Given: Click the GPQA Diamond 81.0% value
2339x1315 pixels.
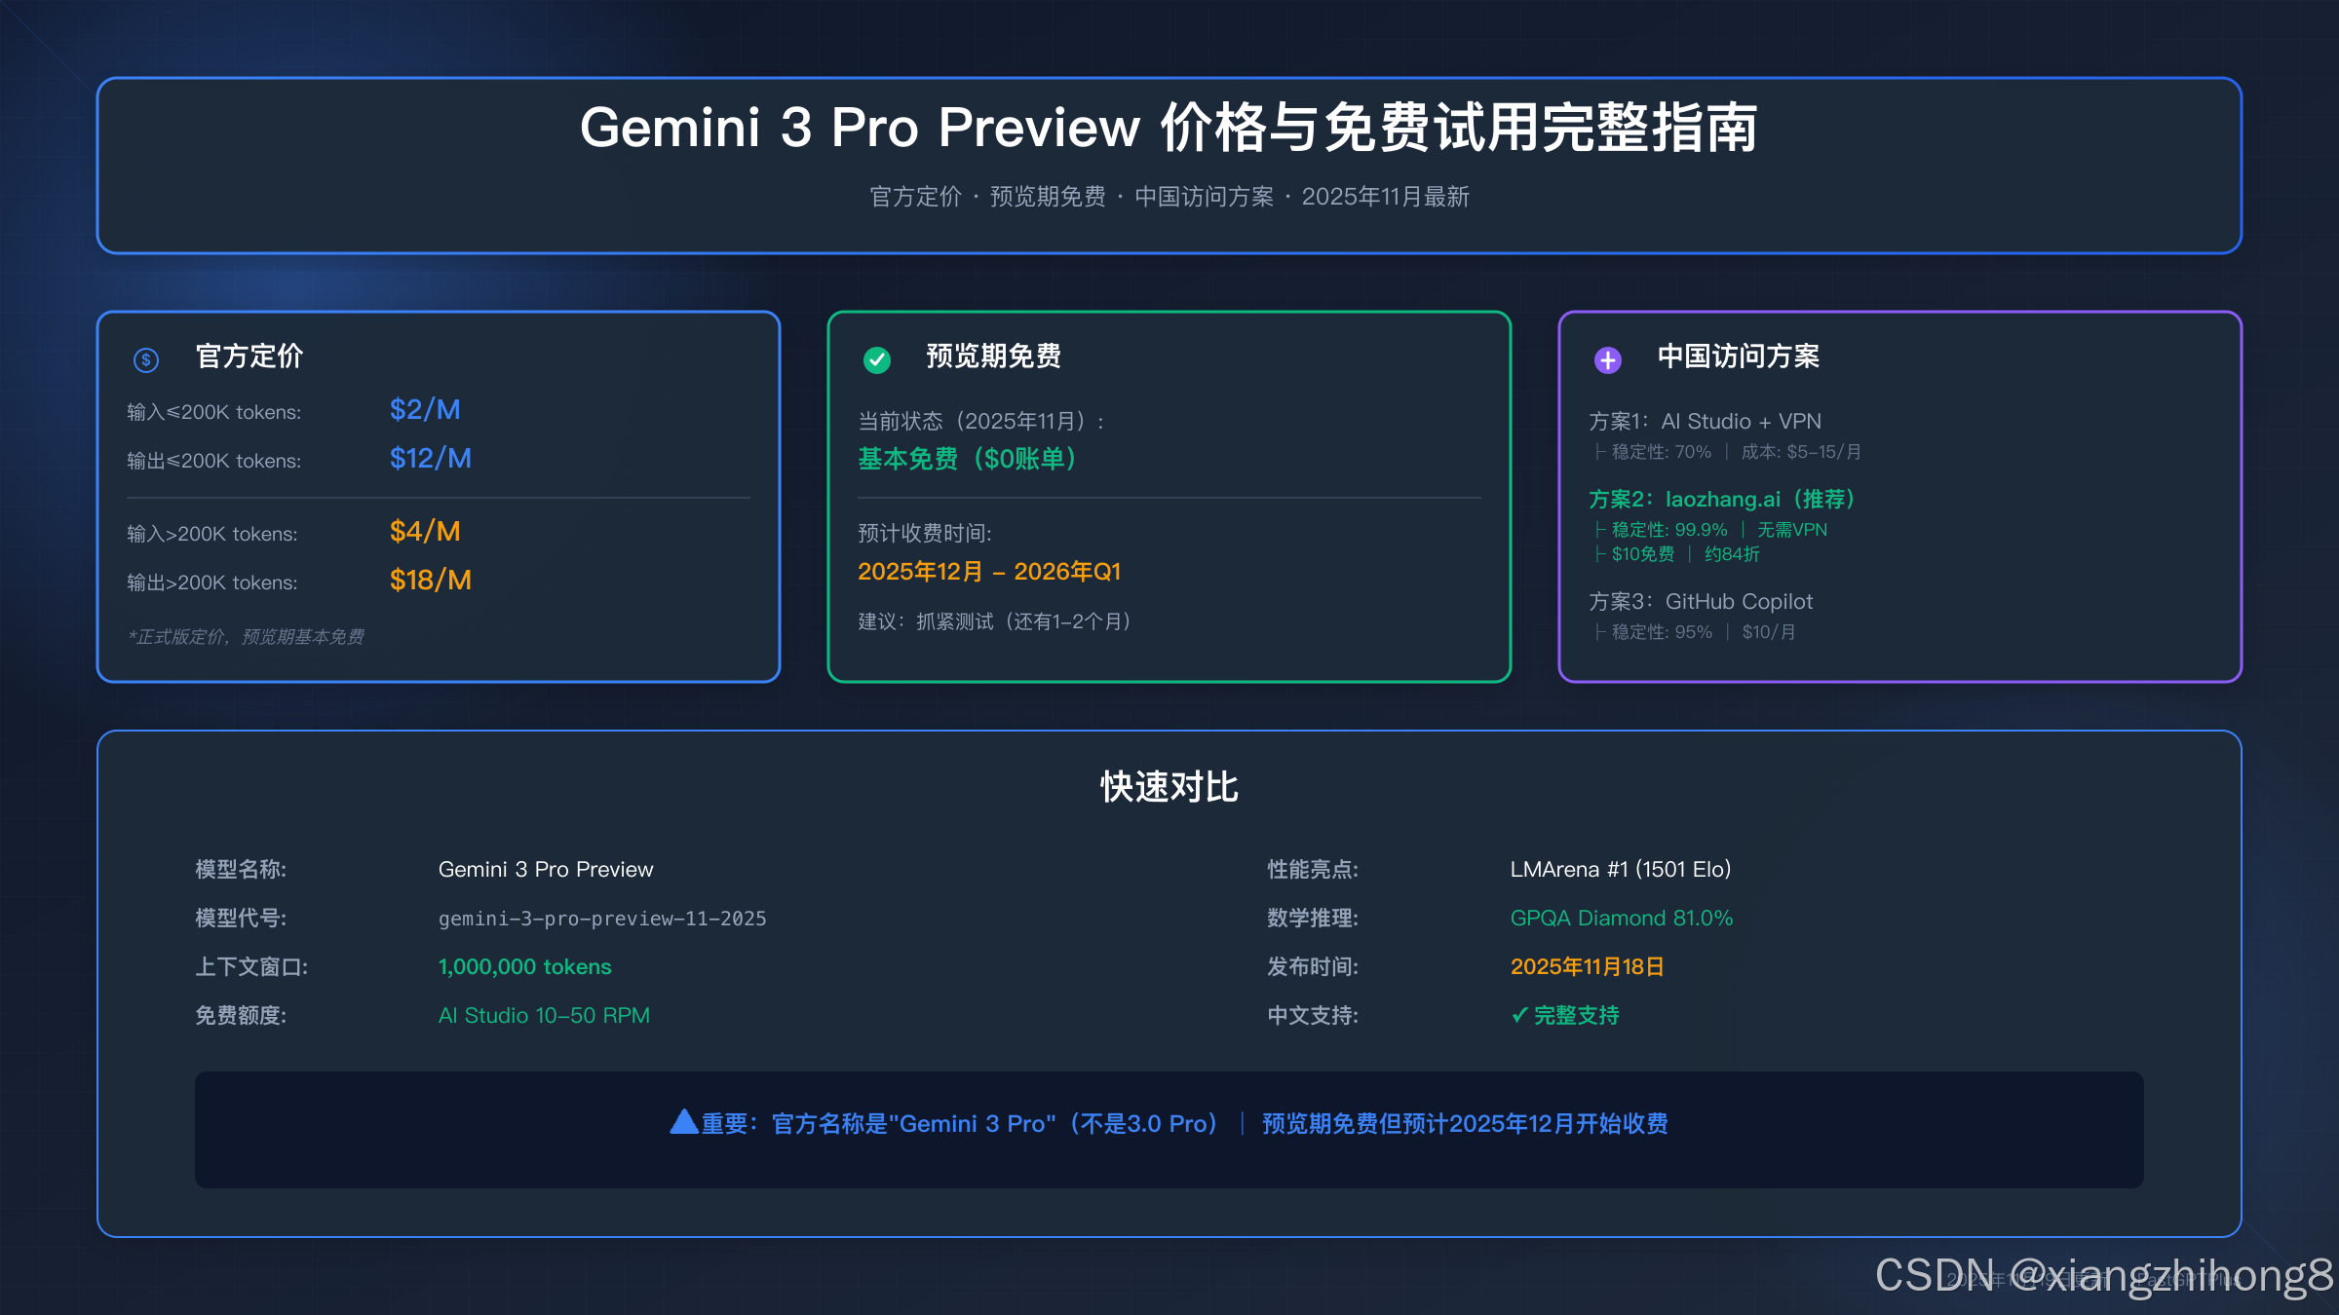Looking at the screenshot, I should (1621, 918).
